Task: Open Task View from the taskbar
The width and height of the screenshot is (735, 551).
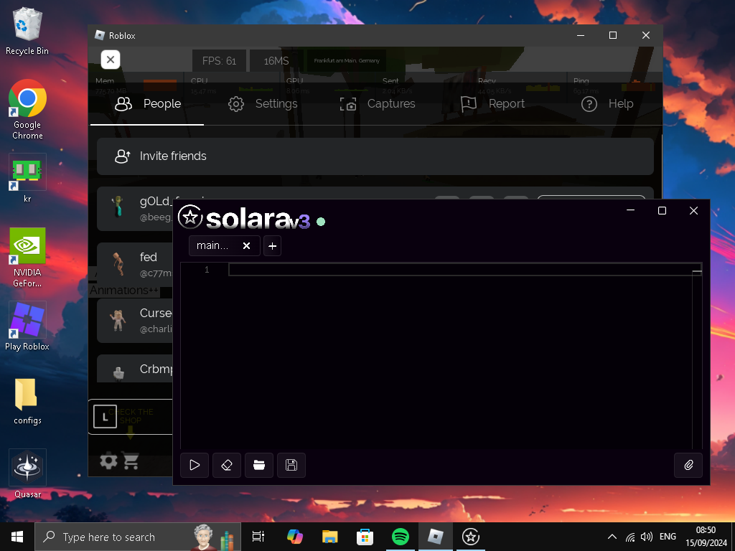Action: click(x=258, y=537)
